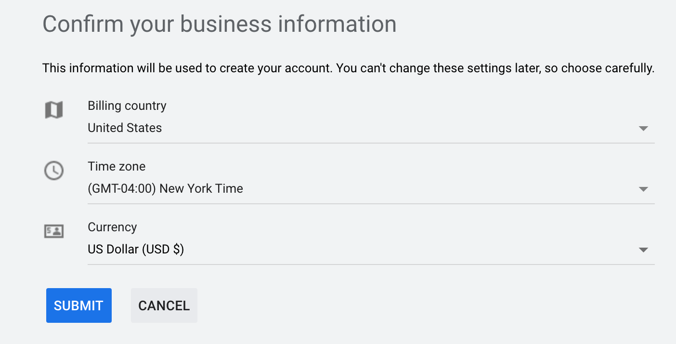Click the 'Billing country' field label
The image size is (676, 344).
click(x=127, y=106)
